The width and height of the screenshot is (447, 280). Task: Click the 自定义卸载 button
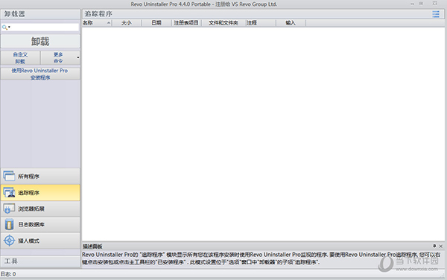[x=20, y=58]
